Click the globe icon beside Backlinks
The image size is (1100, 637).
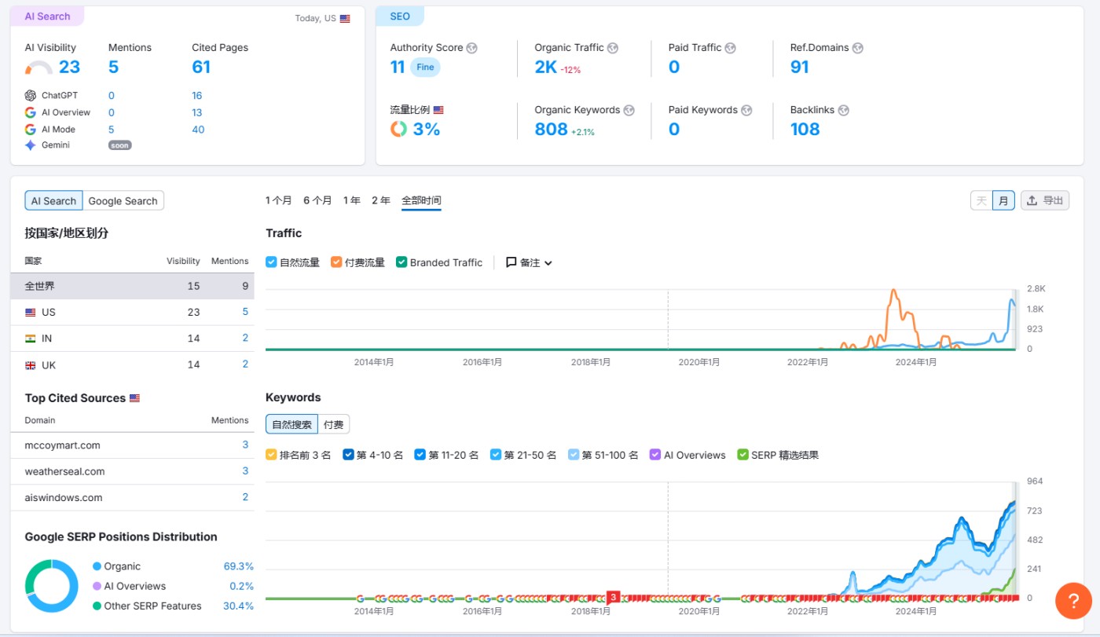coord(843,111)
